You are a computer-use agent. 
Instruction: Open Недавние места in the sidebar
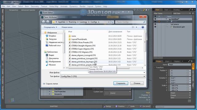pyautogui.click(x=55, y=42)
